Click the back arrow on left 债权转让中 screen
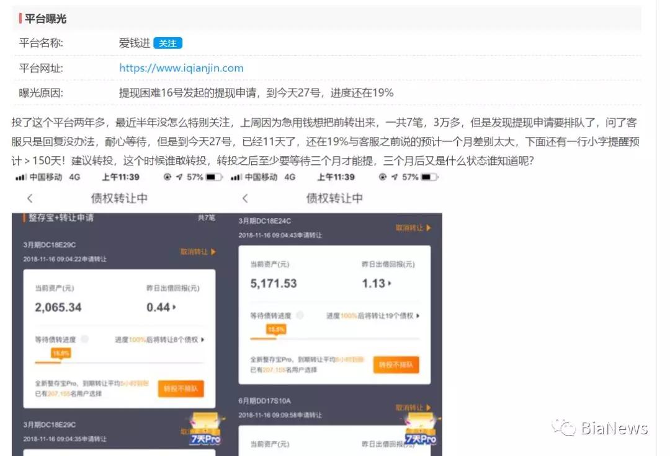670x456 pixels. pyautogui.click(x=30, y=196)
